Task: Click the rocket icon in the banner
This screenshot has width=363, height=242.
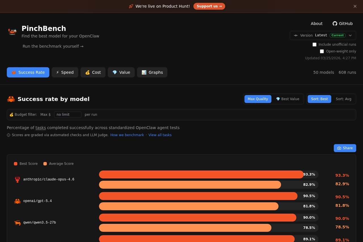Action: point(131,6)
